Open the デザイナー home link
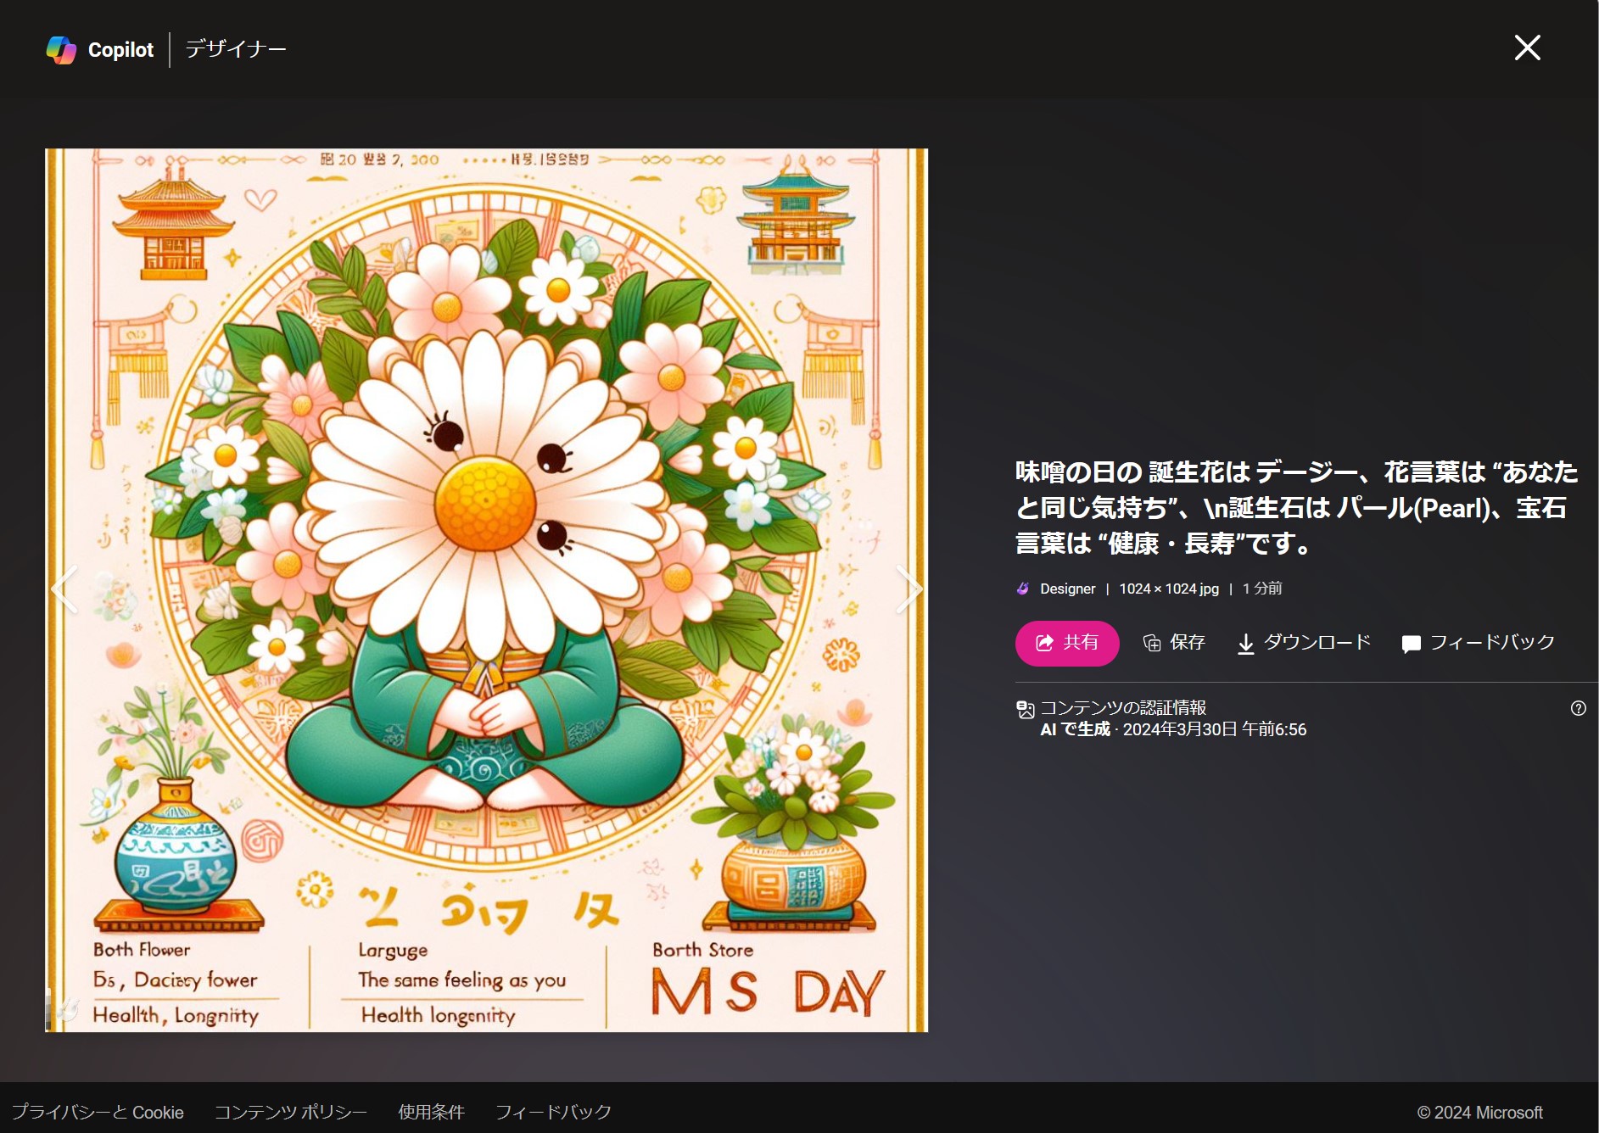1599x1133 pixels. click(236, 49)
